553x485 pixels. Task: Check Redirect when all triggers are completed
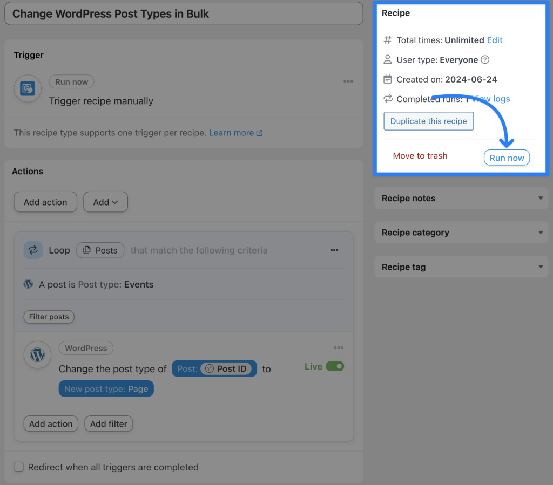coord(19,467)
